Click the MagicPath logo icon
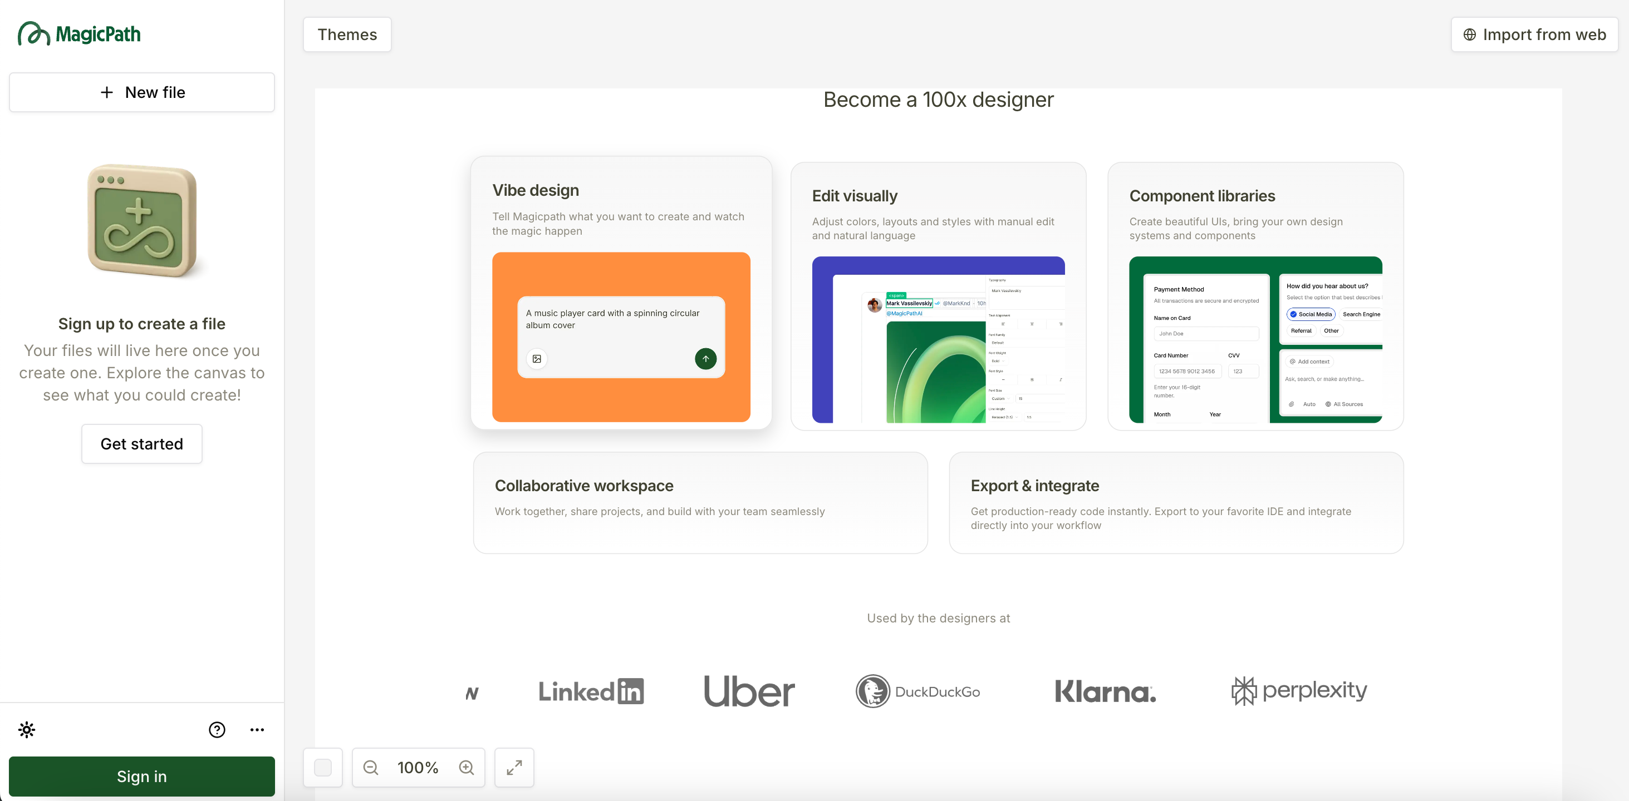1629x801 pixels. pyautogui.click(x=33, y=33)
